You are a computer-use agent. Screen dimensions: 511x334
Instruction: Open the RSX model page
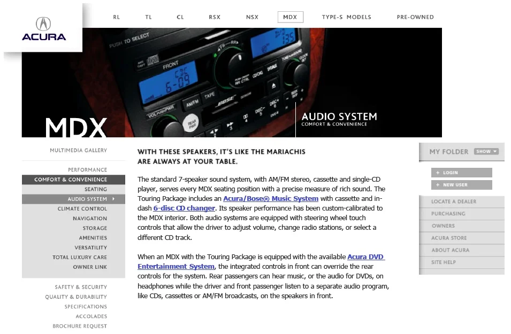click(x=215, y=17)
